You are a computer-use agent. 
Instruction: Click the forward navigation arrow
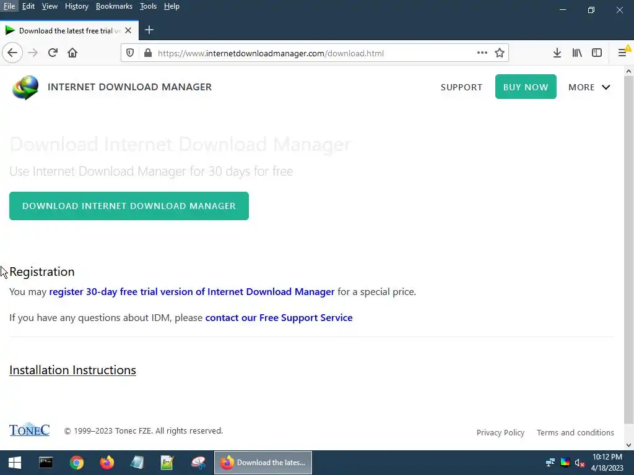point(33,53)
